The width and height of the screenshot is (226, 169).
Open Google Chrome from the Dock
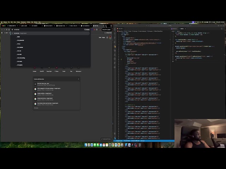coord(113,145)
